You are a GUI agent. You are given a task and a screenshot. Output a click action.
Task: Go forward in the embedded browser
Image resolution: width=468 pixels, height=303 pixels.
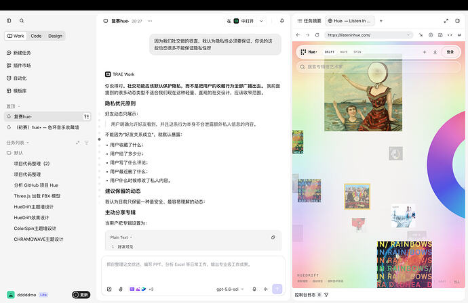(307, 34)
